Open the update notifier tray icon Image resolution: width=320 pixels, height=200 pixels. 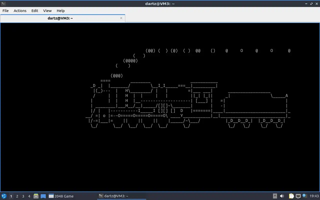[304, 196]
